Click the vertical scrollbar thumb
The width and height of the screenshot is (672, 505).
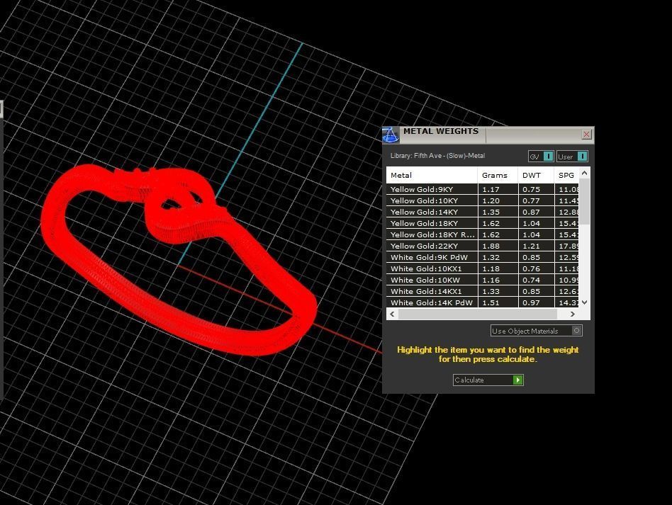[584, 201]
